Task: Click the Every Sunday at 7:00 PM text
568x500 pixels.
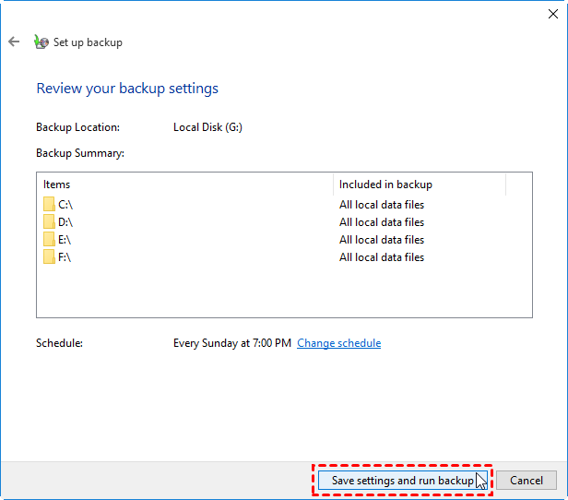Action: pos(232,343)
